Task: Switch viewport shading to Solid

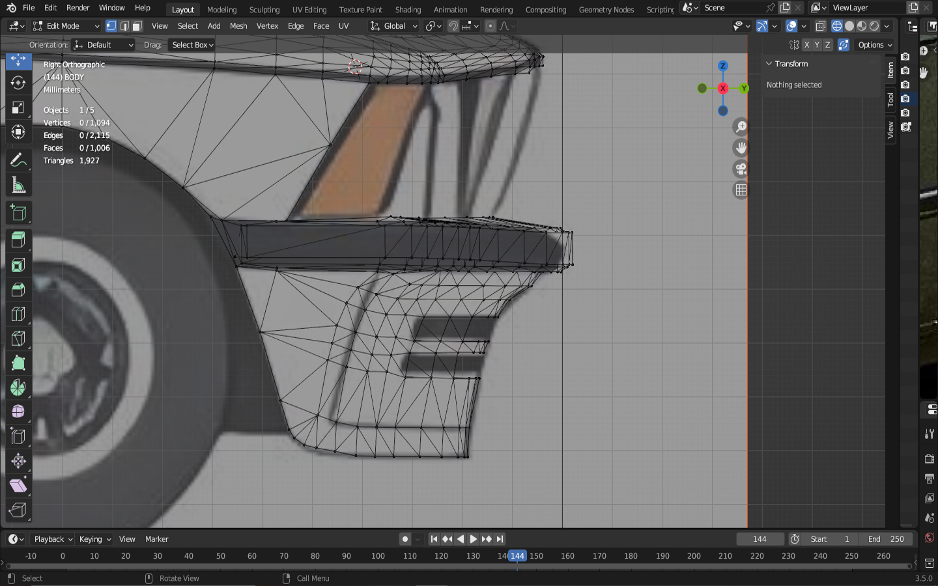Action: point(849,26)
